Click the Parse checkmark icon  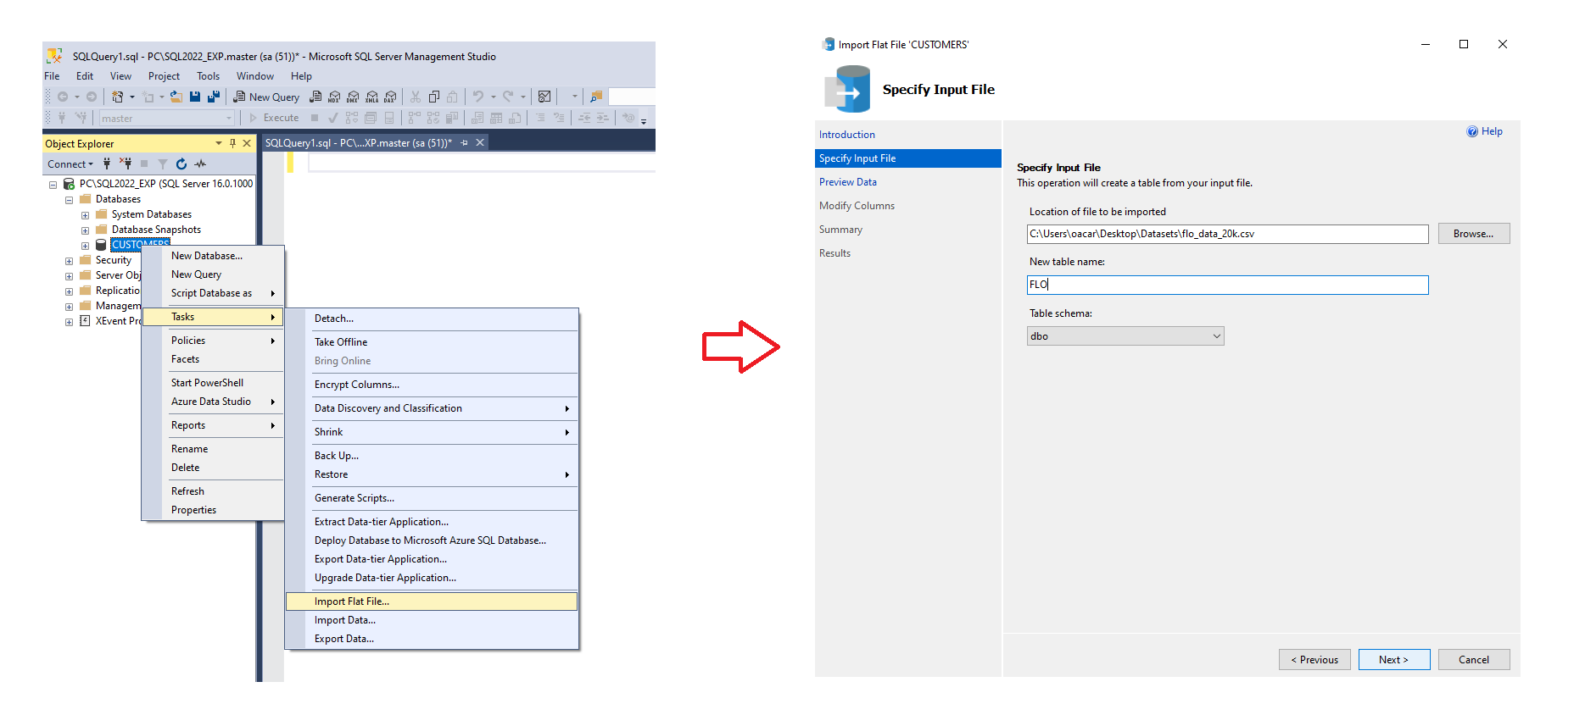pos(333,118)
